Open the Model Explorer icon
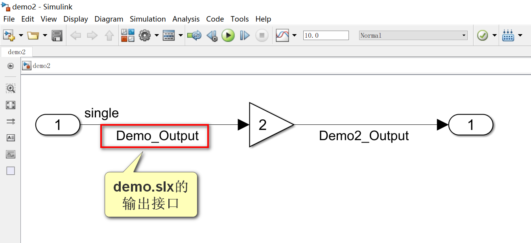This screenshot has width=531, height=243. coord(169,36)
